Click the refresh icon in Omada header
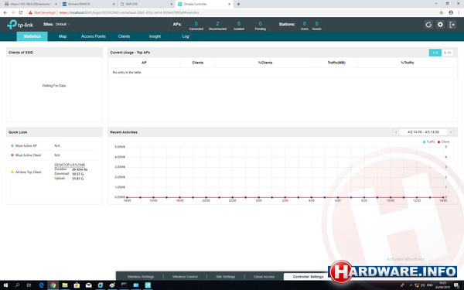This screenshot has height=290, width=464. 428,25
